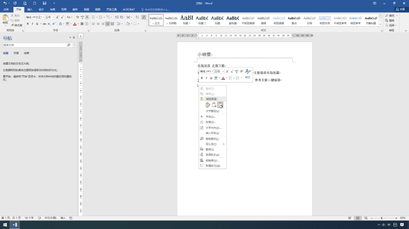Choose Font option in context menu

click(213, 117)
